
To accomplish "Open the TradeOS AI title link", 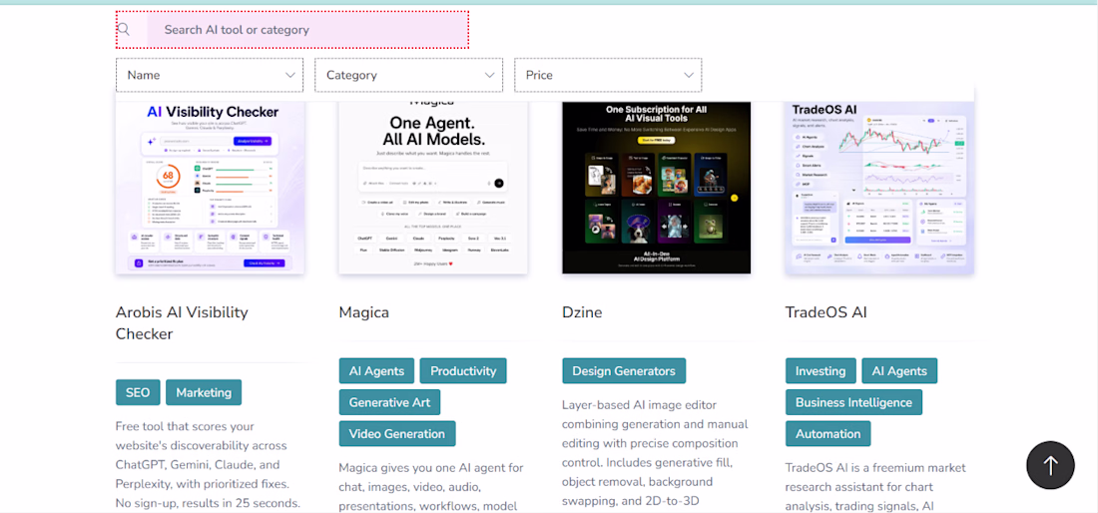I will tap(826, 312).
